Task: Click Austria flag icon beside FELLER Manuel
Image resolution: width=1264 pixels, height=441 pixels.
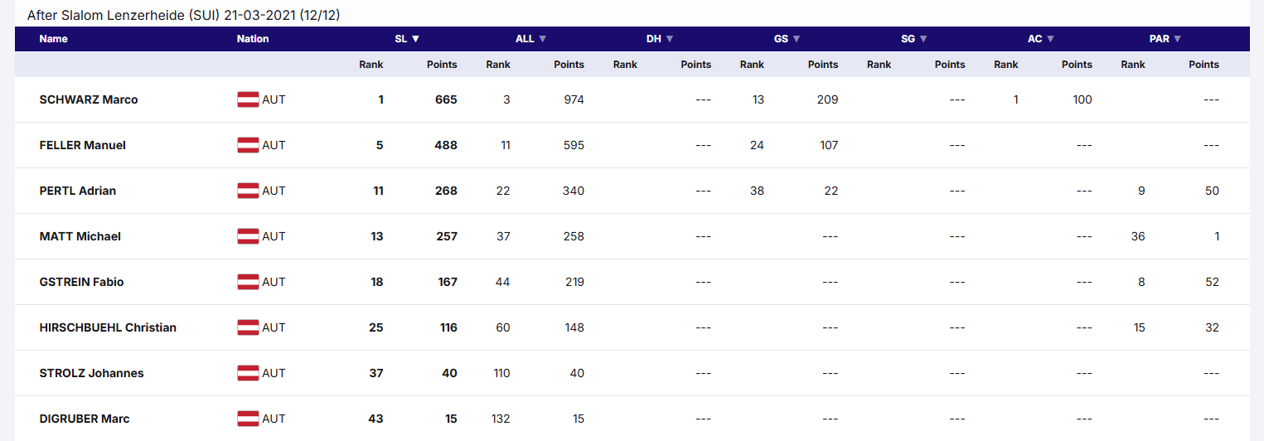Action: 248,145
